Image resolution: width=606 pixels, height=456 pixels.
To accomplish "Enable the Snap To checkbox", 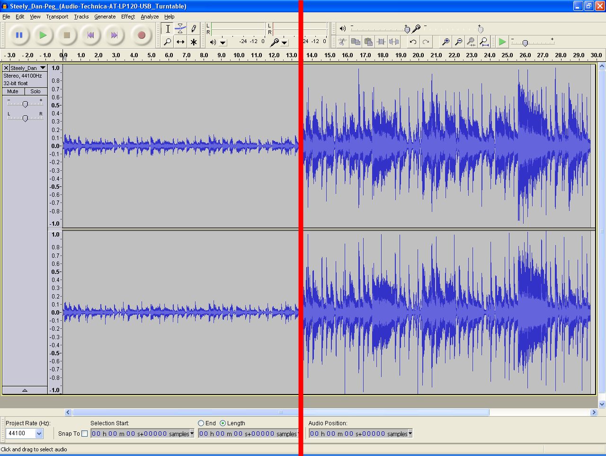I will pyautogui.click(x=85, y=433).
